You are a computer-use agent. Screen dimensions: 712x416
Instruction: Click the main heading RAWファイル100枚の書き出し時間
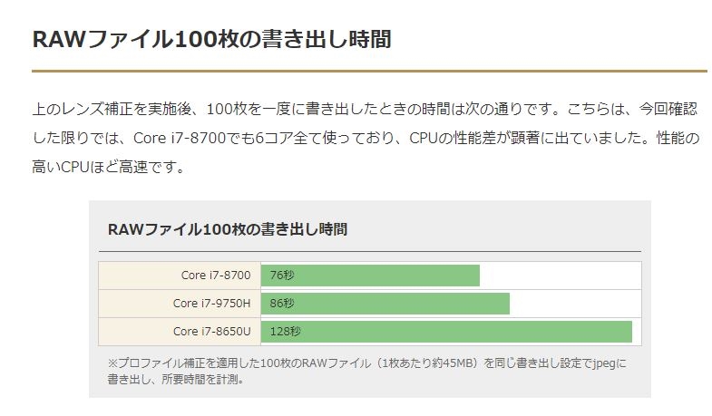(x=211, y=40)
